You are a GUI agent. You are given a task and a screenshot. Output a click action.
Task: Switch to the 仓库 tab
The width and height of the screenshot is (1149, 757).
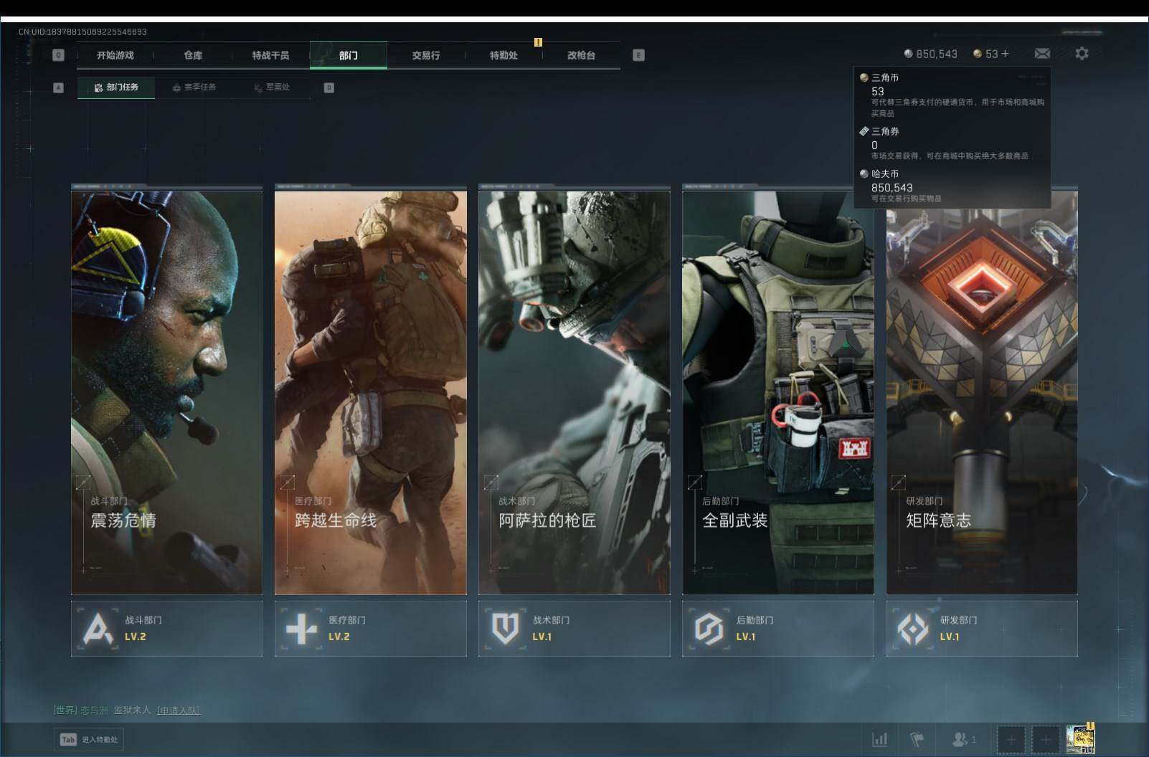pos(193,55)
